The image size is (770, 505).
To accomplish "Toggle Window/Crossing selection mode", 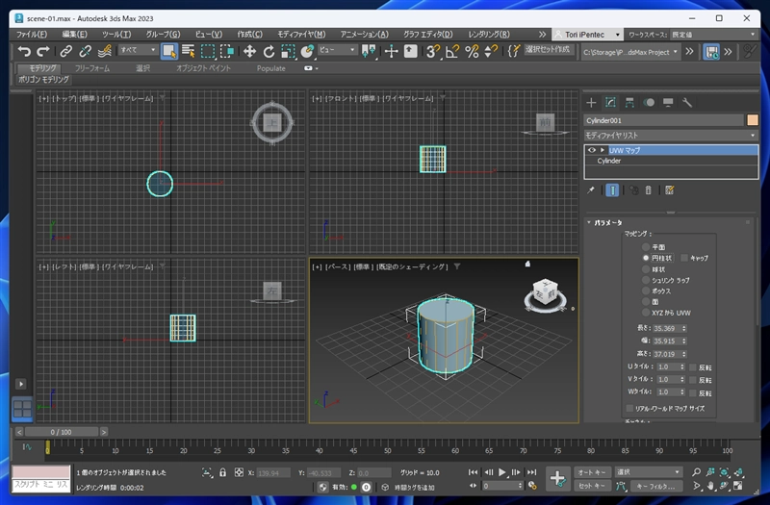I will point(227,51).
